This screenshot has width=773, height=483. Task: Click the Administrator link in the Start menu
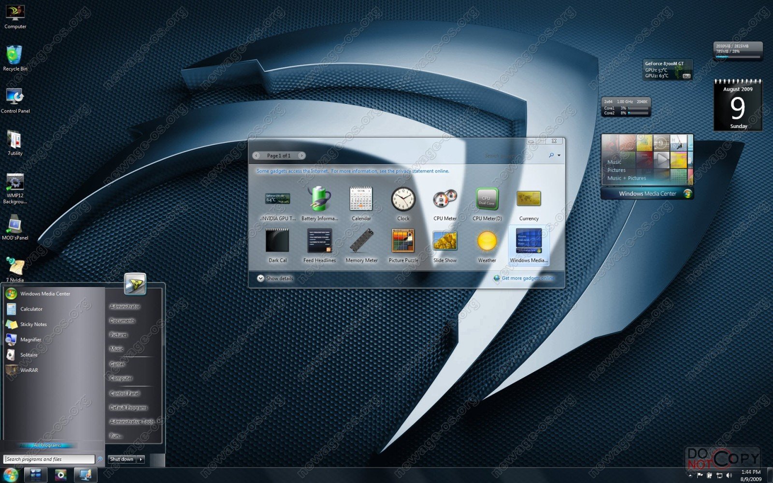tap(125, 307)
